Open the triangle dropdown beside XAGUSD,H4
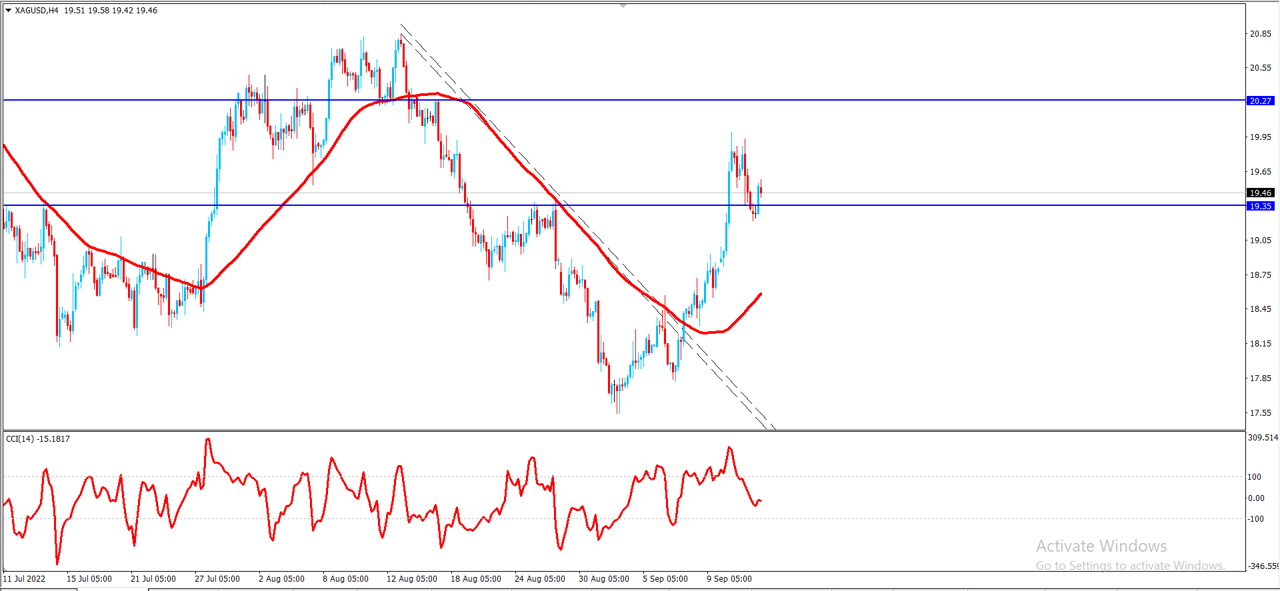The height and width of the screenshot is (591, 1280). tap(9, 11)
